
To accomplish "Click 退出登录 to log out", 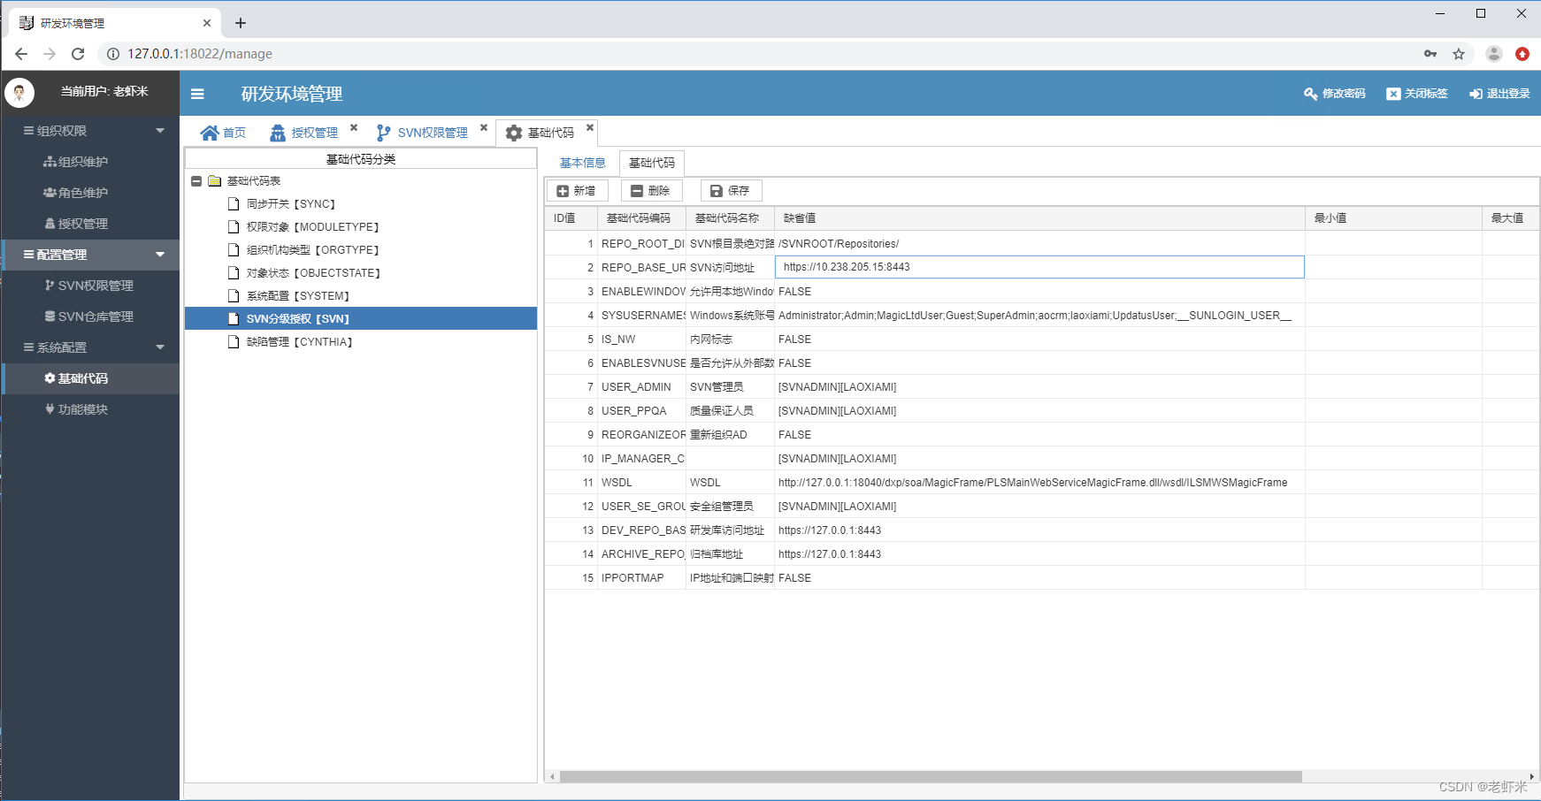I will (1499, 94).
